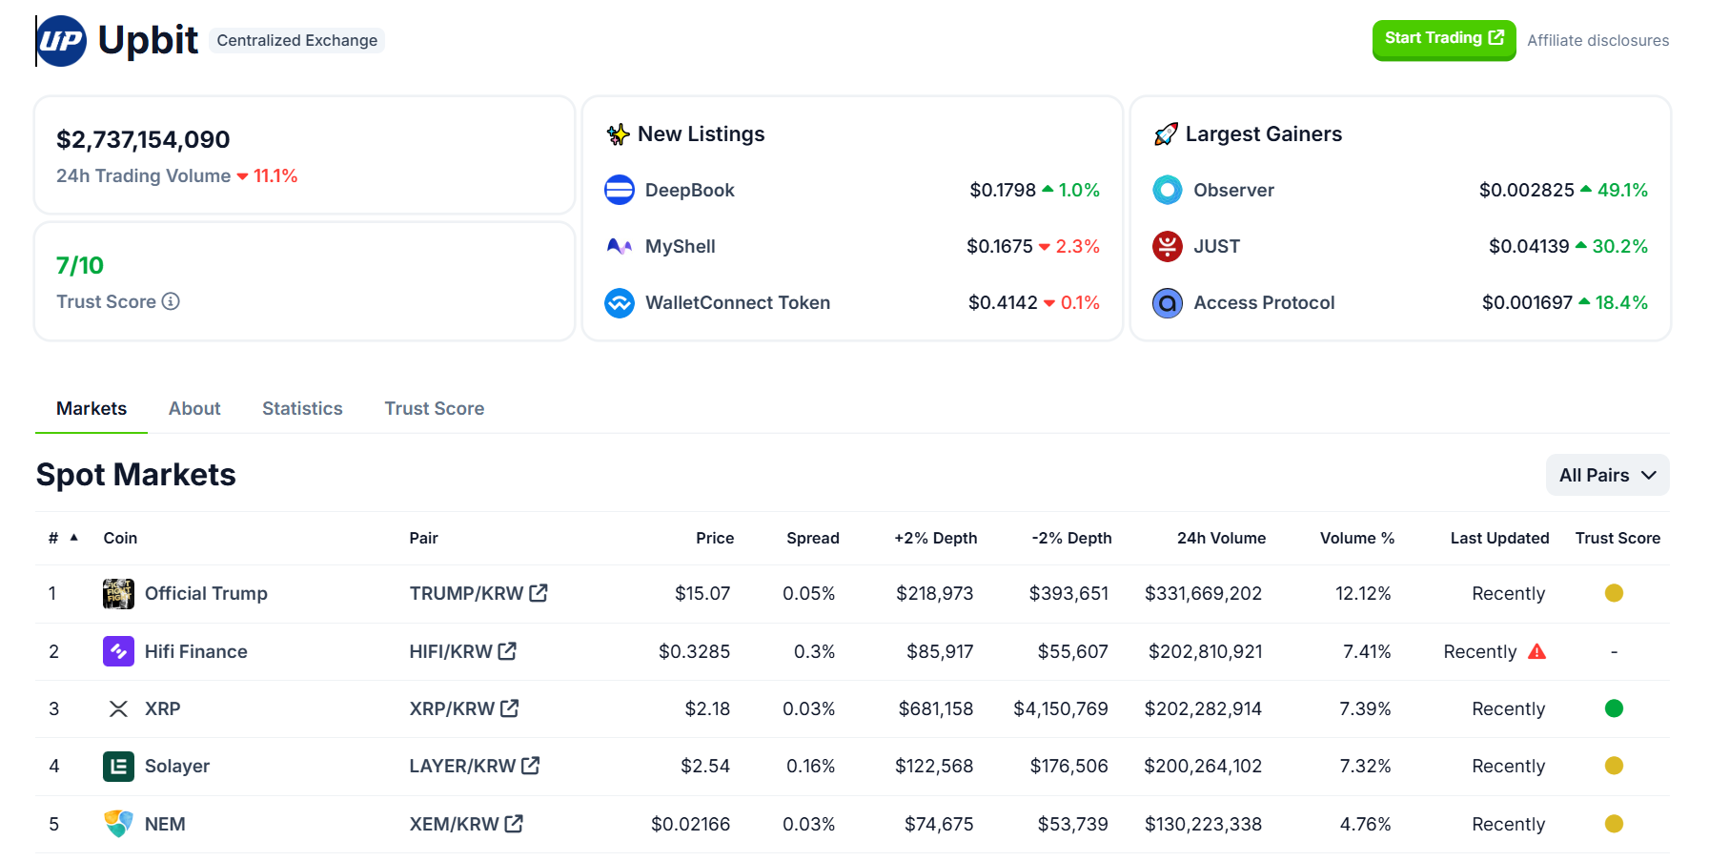Click the JUST token icon
The image size is (1709, 861).
click(x=1167, y=246)
